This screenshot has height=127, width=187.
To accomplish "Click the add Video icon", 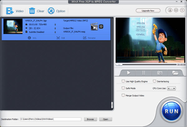I will click(x=10, y=11).
